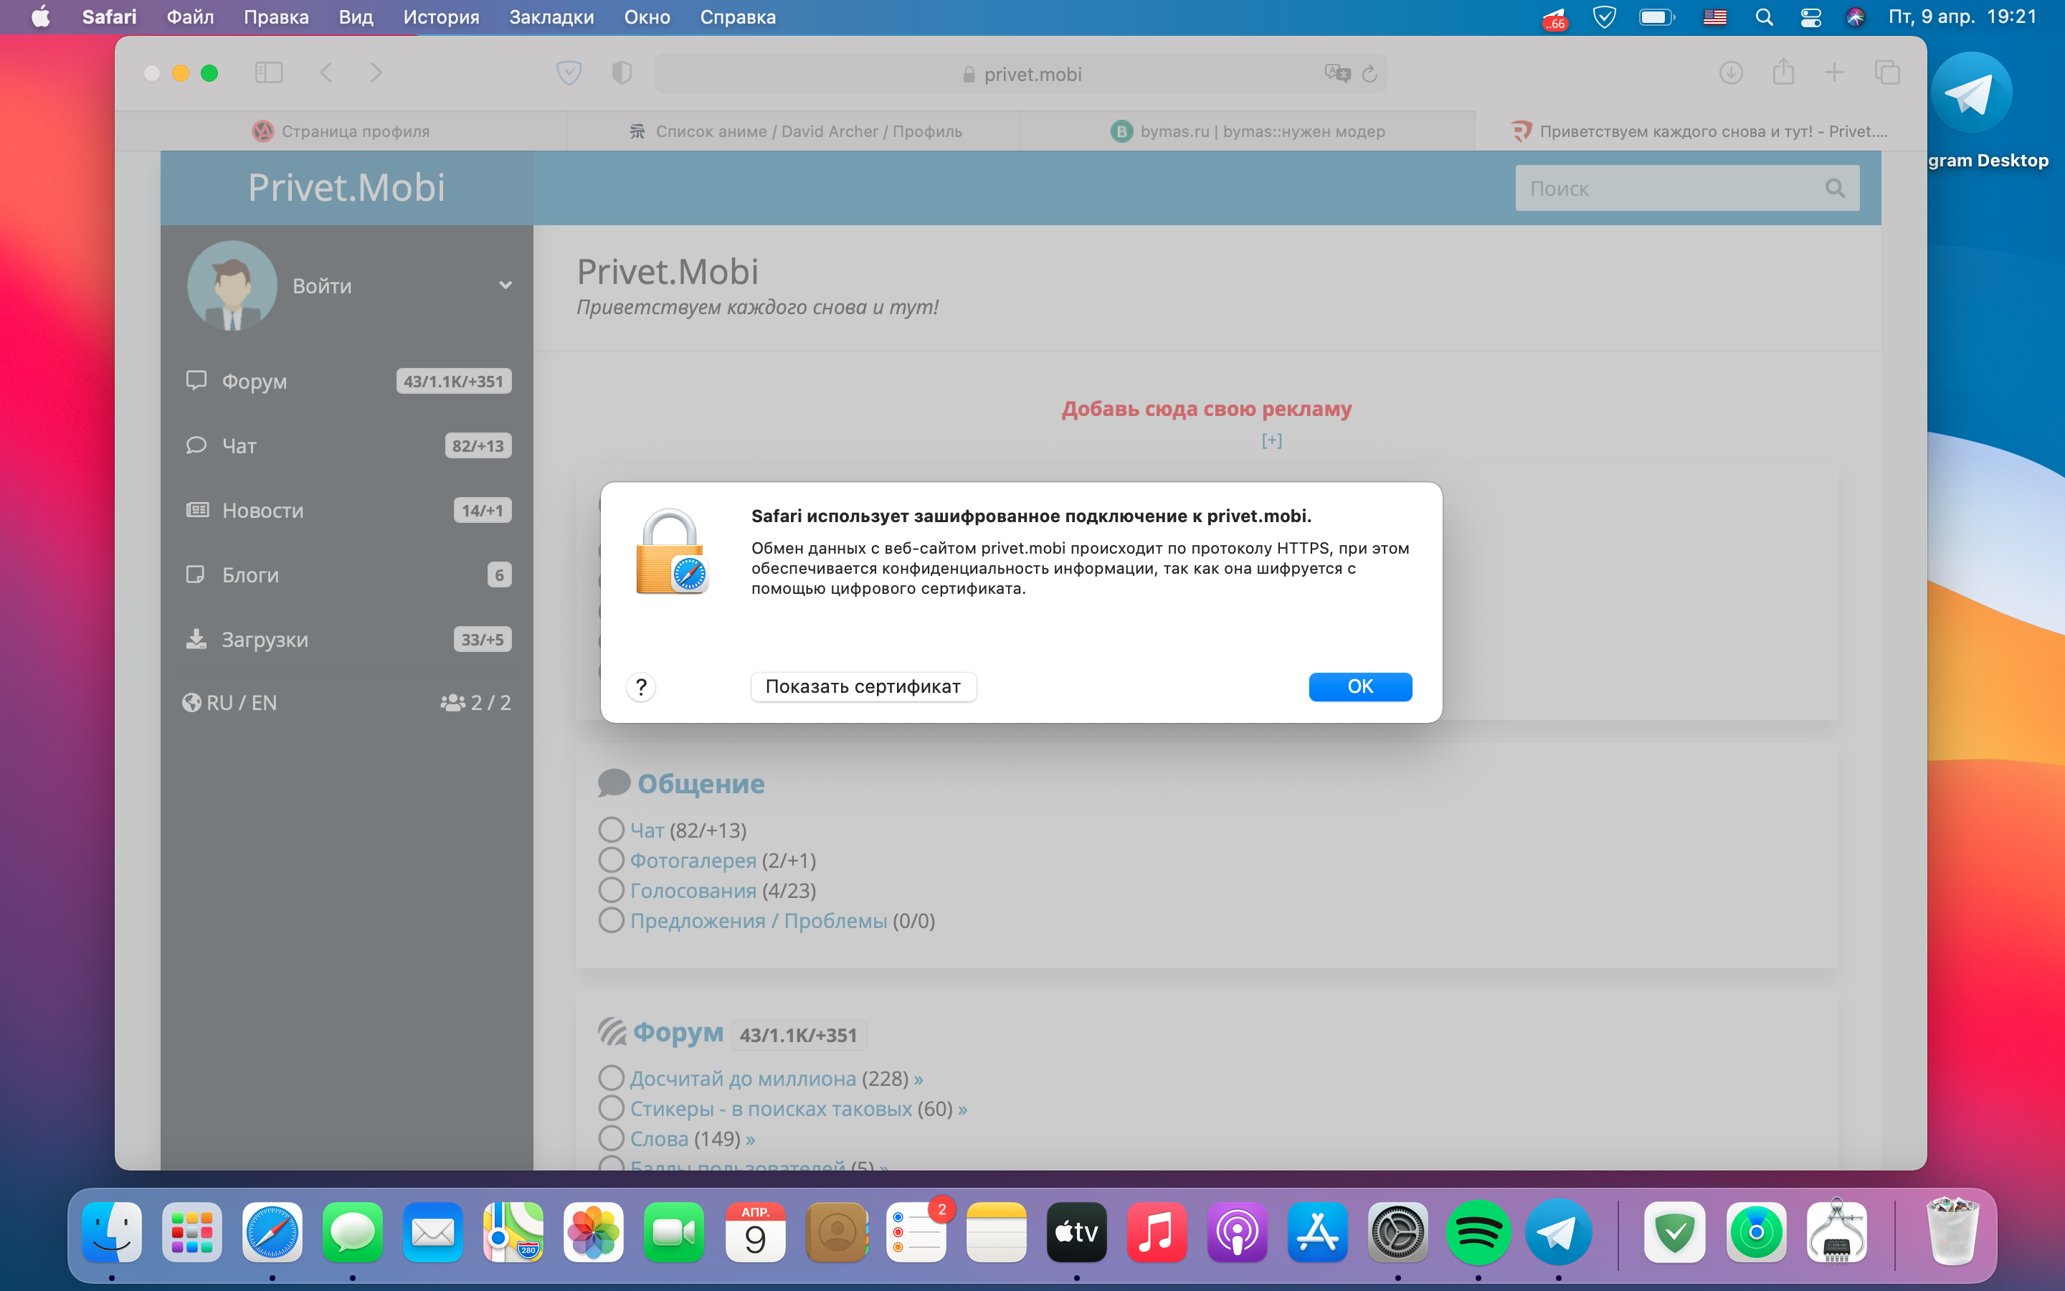
Task: Select the Чат radio circle
Action: [611, 830]
